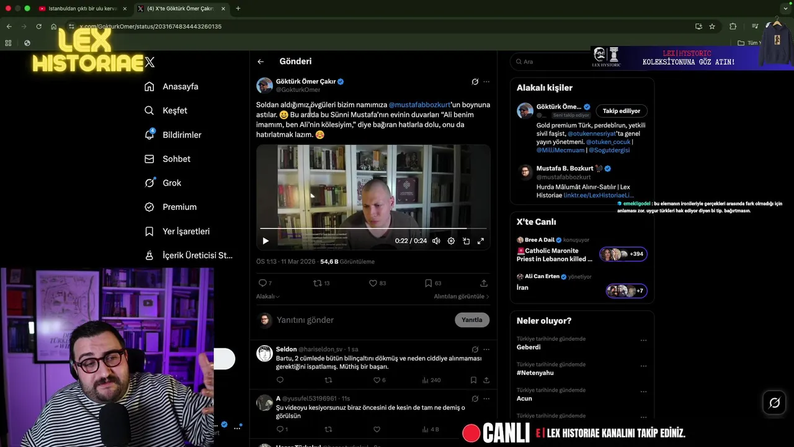The image size is (794, 447).
Task: Open Keşfet search page
Action: (x=166, y=111)
